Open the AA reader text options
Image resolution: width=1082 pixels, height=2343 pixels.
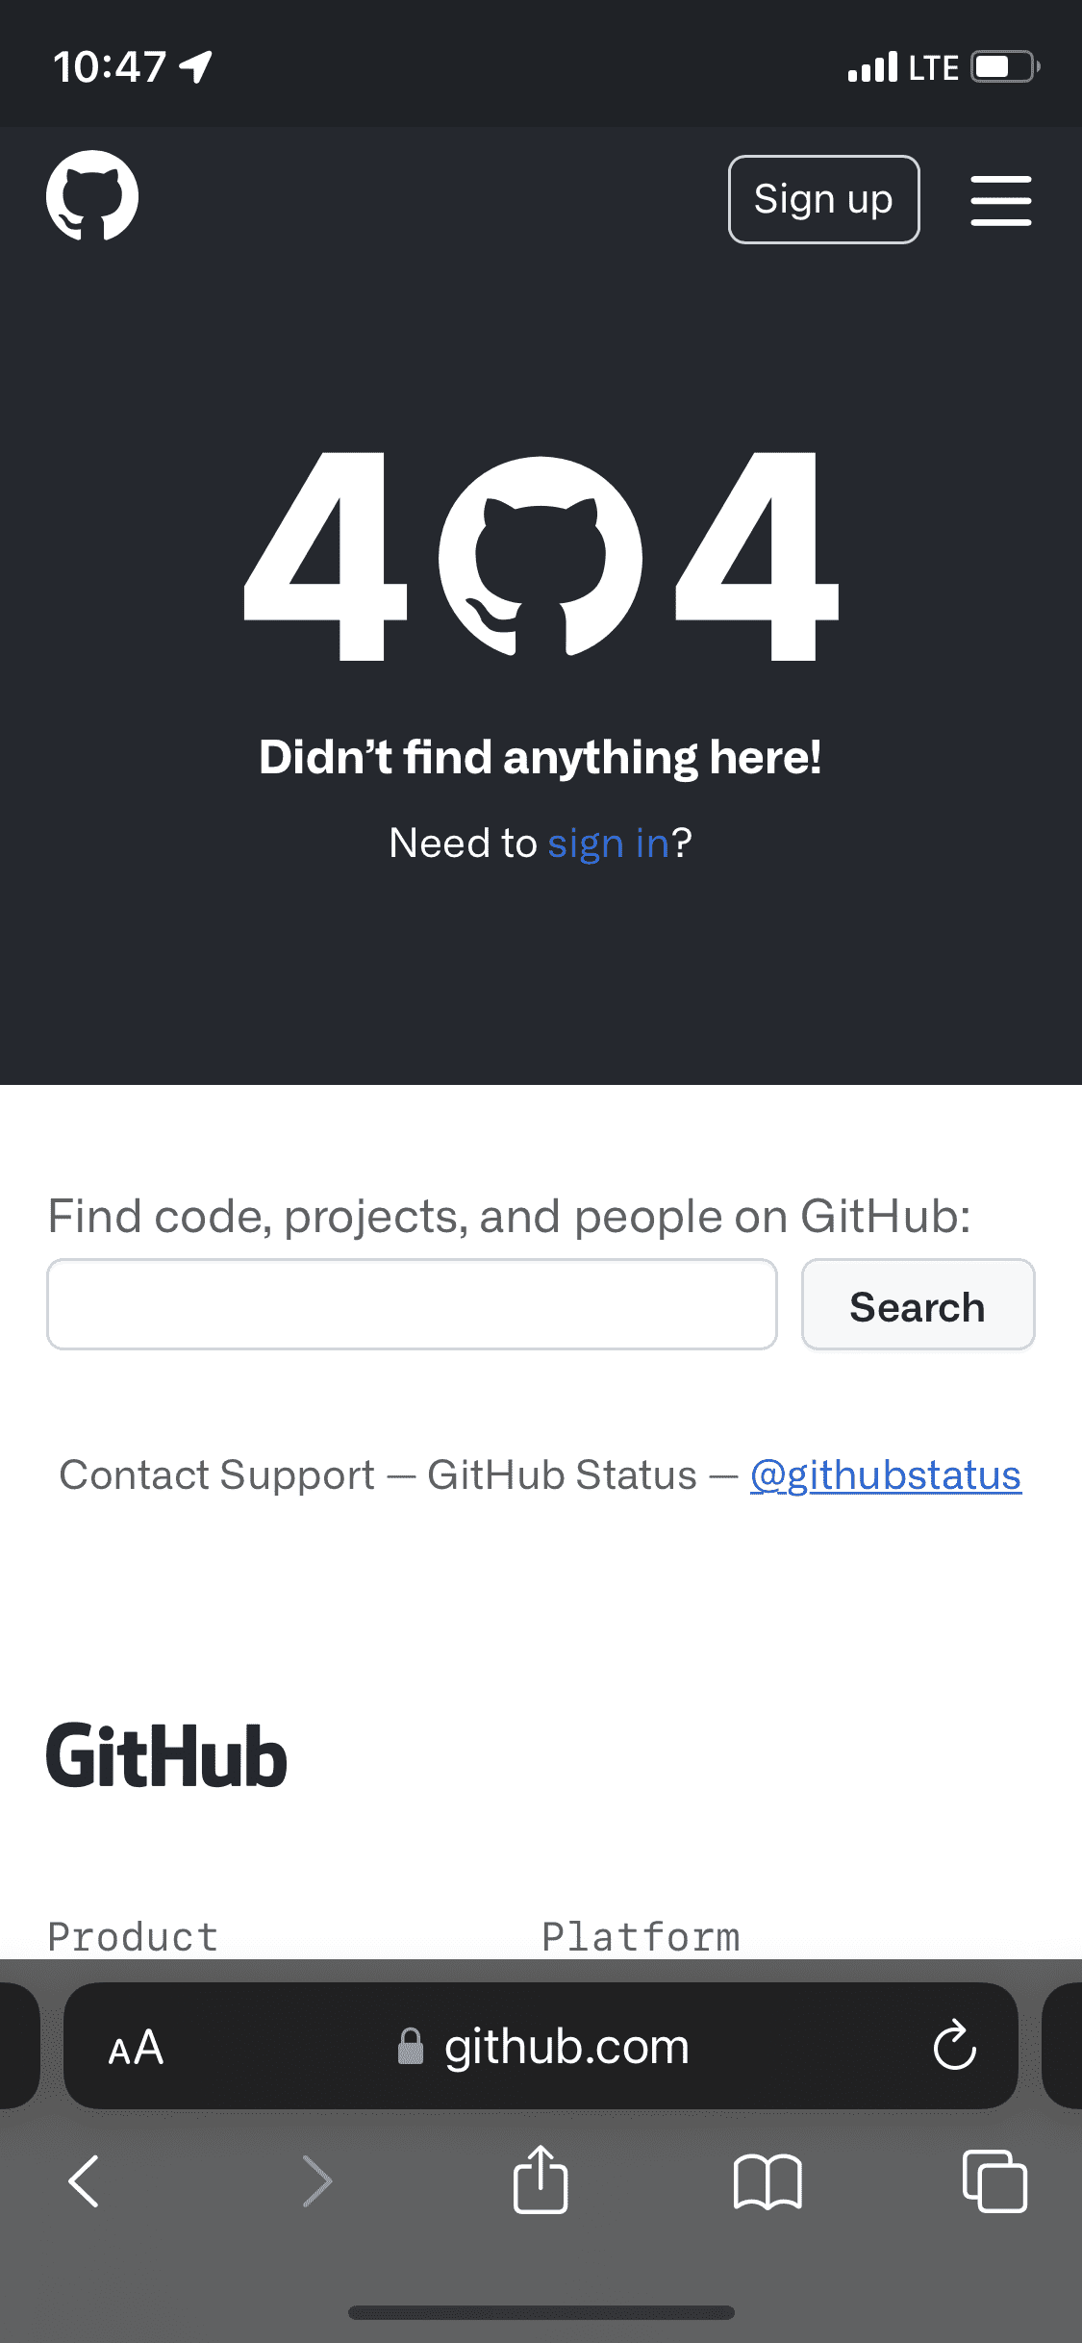tap(136, 2047)
